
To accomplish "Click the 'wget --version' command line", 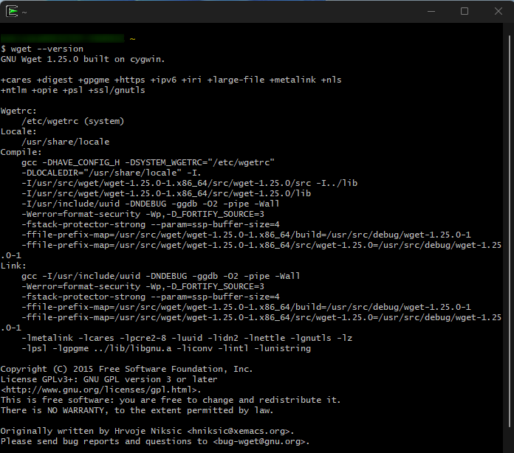I will pyautogui.click(x=42, y=49).
